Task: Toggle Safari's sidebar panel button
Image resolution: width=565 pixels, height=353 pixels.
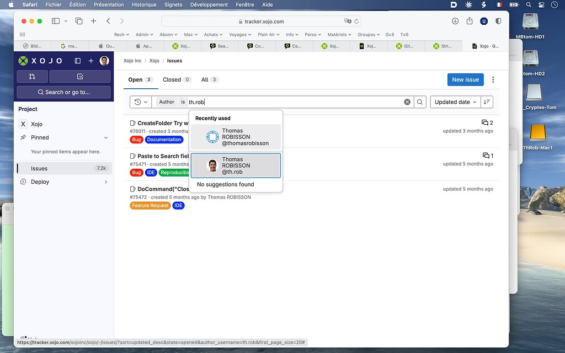Action: [56, 20]
